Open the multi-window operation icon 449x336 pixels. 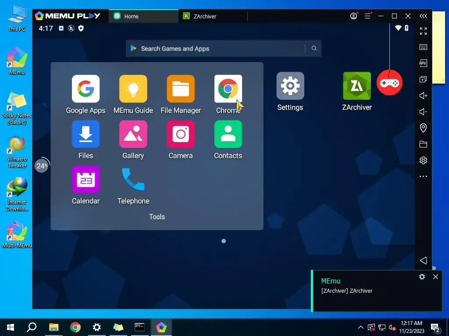423,80
